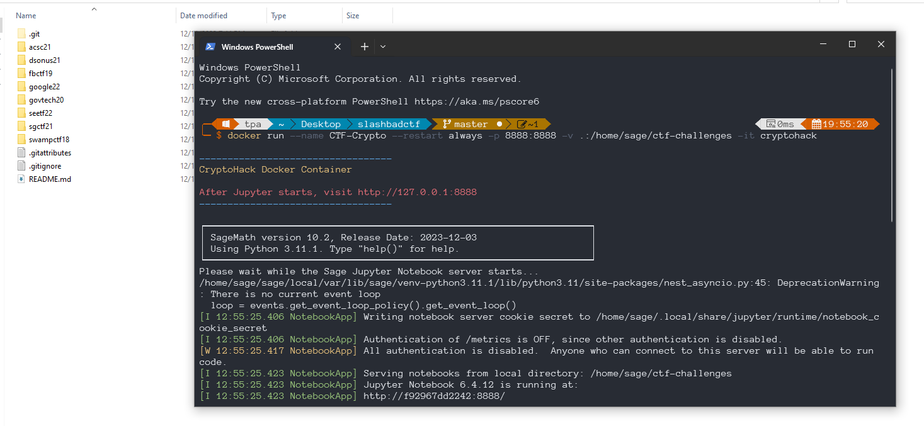Select the README.md file name
This screenshot has height=426, width=924.
(50, 179)
